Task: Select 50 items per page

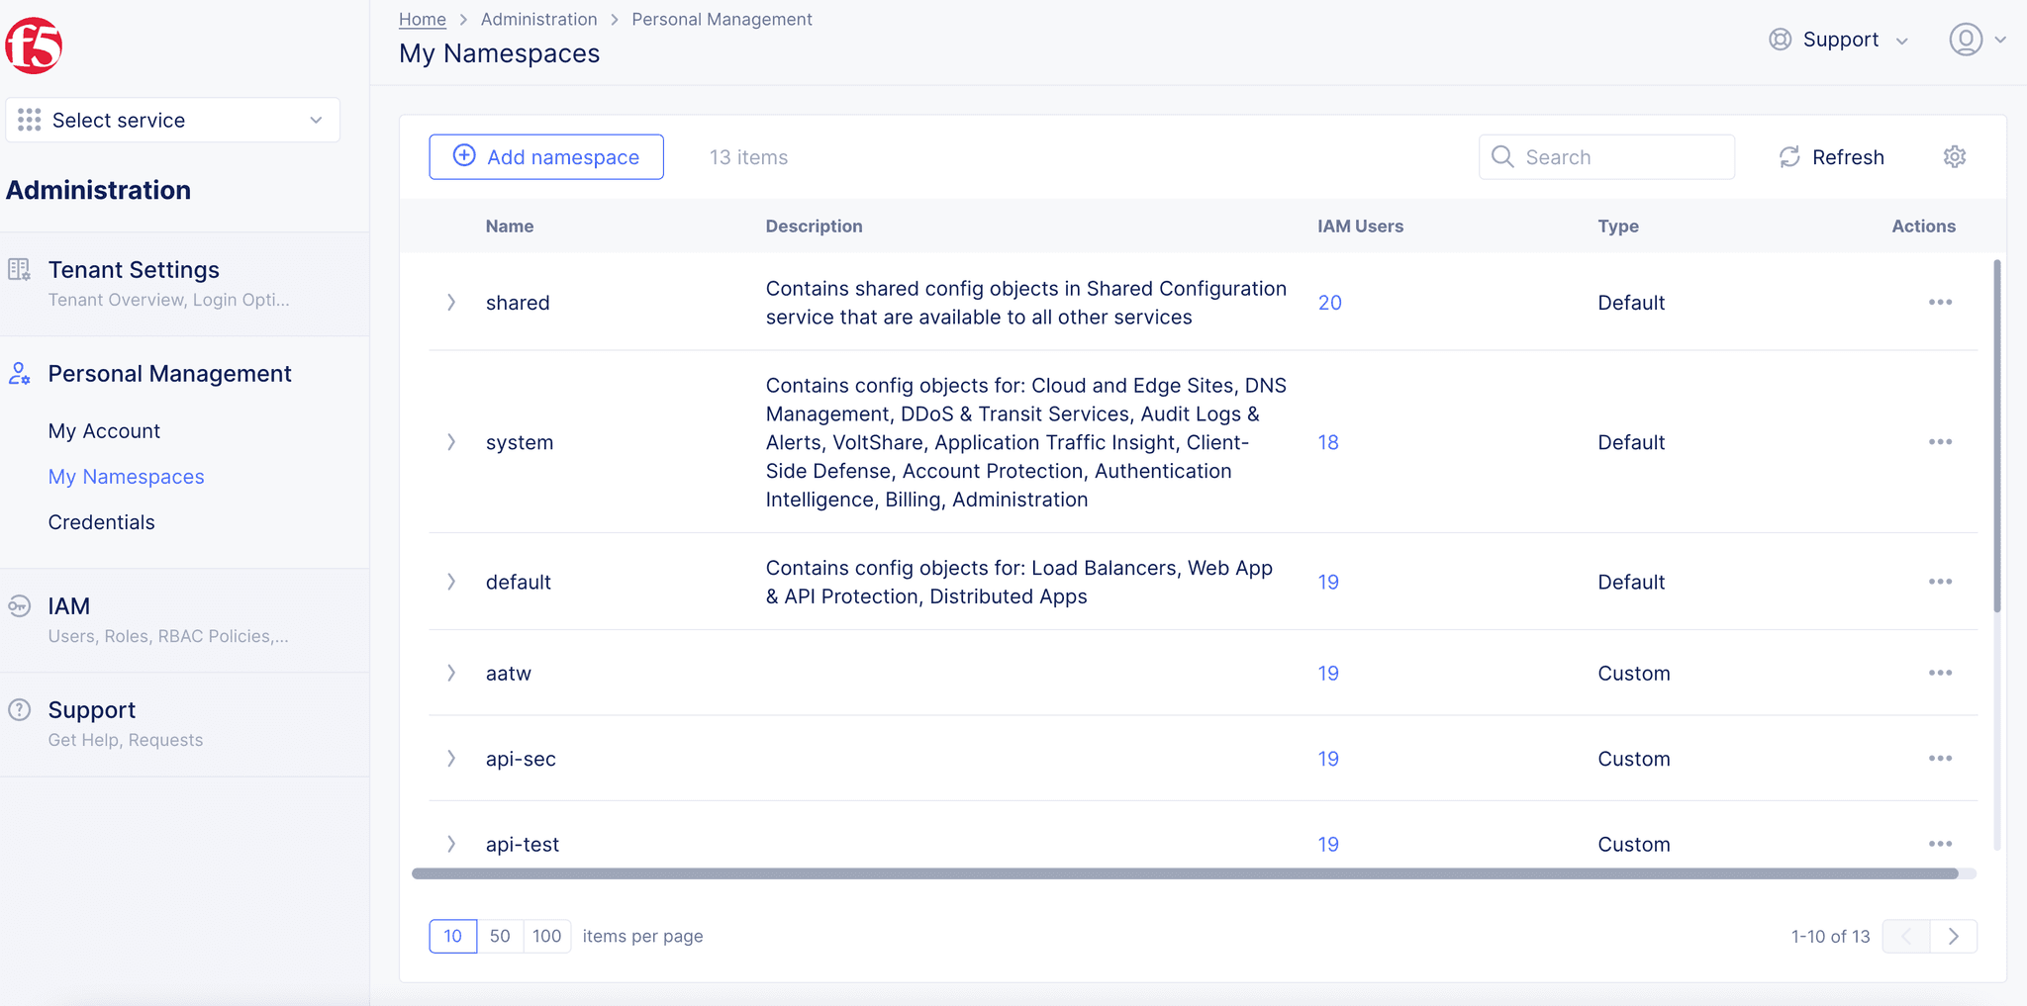Action: click(500, 935)
